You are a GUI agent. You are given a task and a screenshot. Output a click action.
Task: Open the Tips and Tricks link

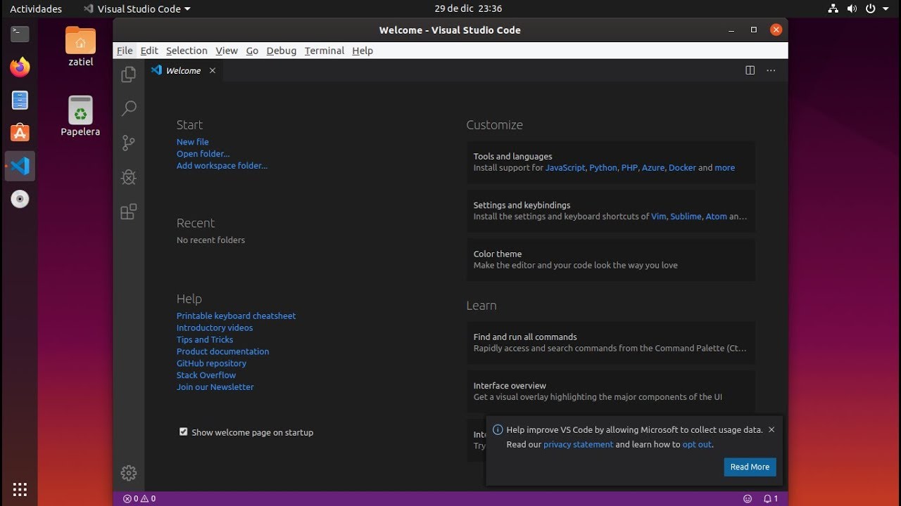[205, 339]
